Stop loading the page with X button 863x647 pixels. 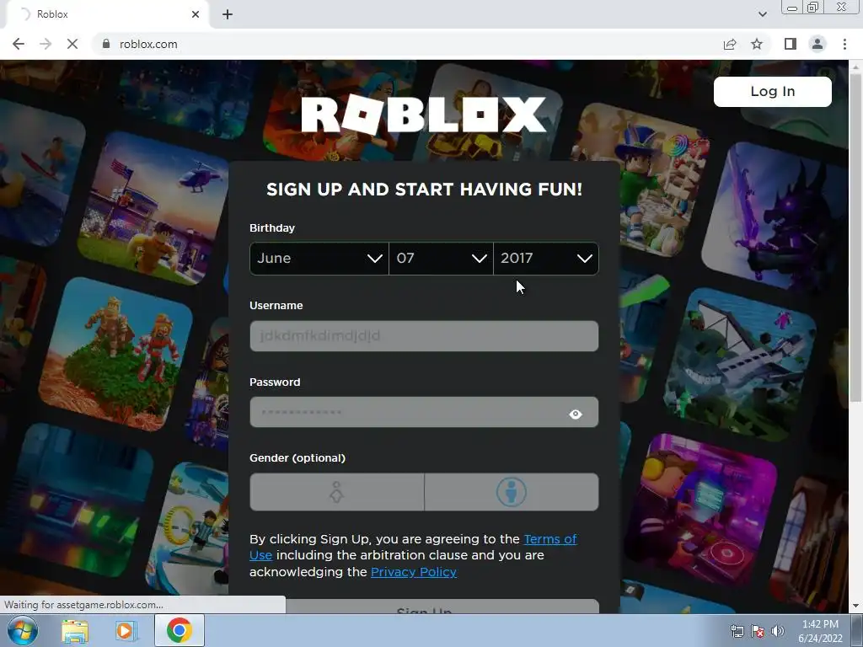[x=72, y=44]
